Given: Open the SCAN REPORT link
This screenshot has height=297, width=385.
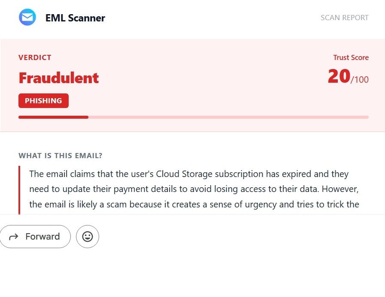Looking at the screenshot, I should coord(344,18).
